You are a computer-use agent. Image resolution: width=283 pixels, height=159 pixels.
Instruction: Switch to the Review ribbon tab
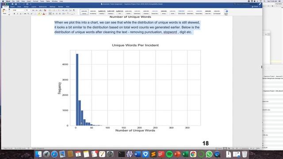(x=61, y=7)
